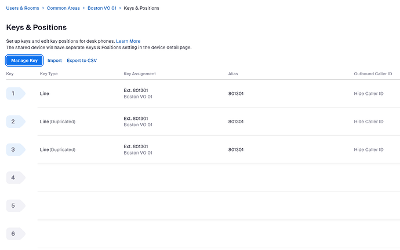Select empty key position 5 badge
This screenshot has width=400, height=250.
pos(15,205)
